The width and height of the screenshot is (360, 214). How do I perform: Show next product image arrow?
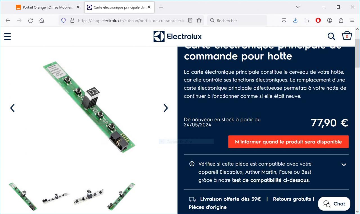pos(166,108)
